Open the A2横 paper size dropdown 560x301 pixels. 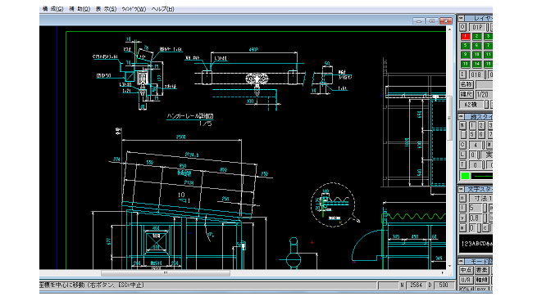pyautogui.click(x=471, y=105)
